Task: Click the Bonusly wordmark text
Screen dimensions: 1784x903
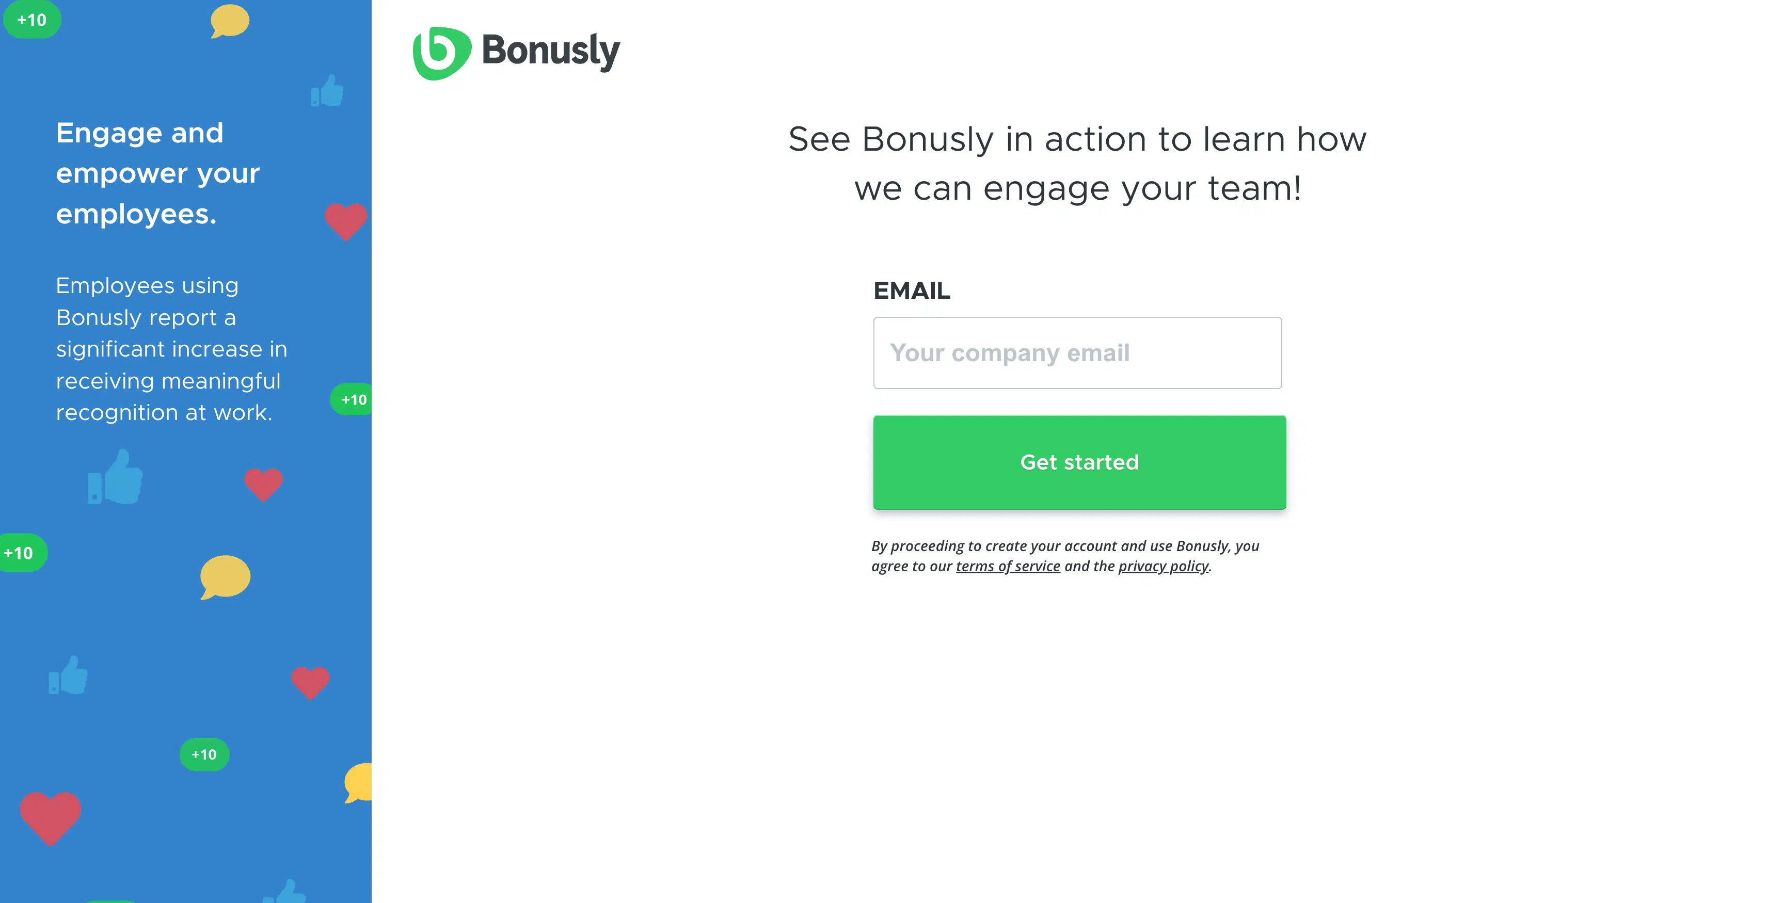Action: click(551, 51)
